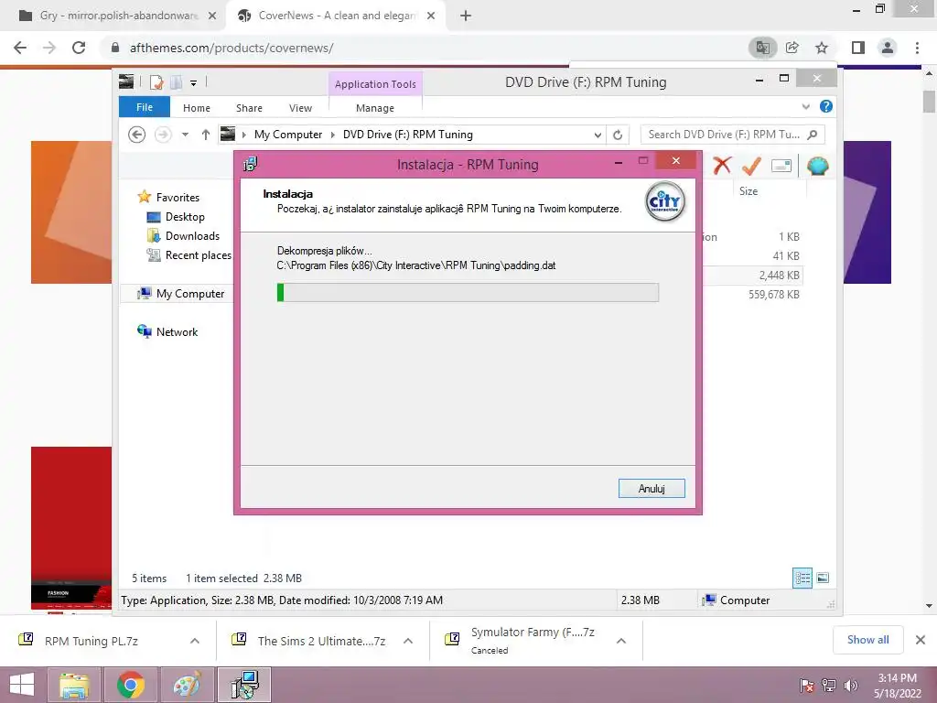Screen dimensions: 937x703
Task: Toggle Chrome side panel icon
Action: [x=858, y=48]
